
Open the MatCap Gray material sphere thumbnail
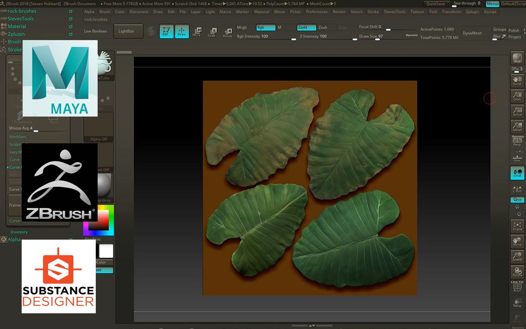pos(105,188)
